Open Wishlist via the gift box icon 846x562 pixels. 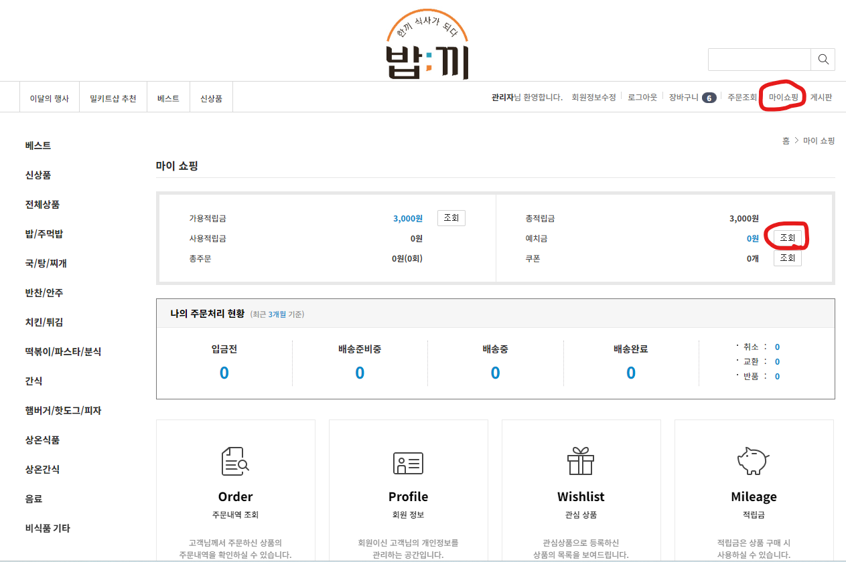click(581, 463)
